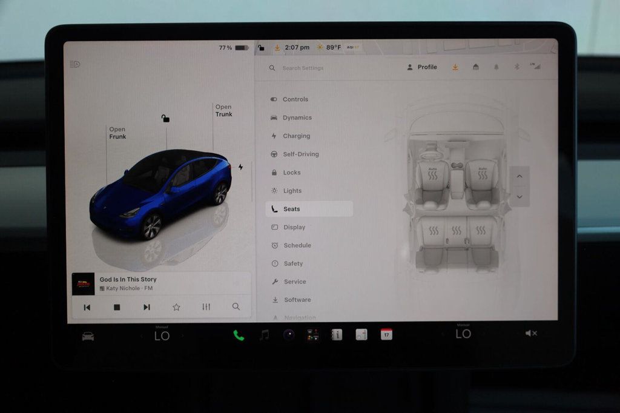The height and width of the screenshot is (413, 620).
Task: Toggle rear left seat heater
Action: (x=434, y=231)
